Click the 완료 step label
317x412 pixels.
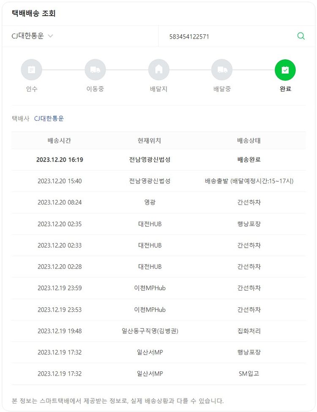pos(285,89)
